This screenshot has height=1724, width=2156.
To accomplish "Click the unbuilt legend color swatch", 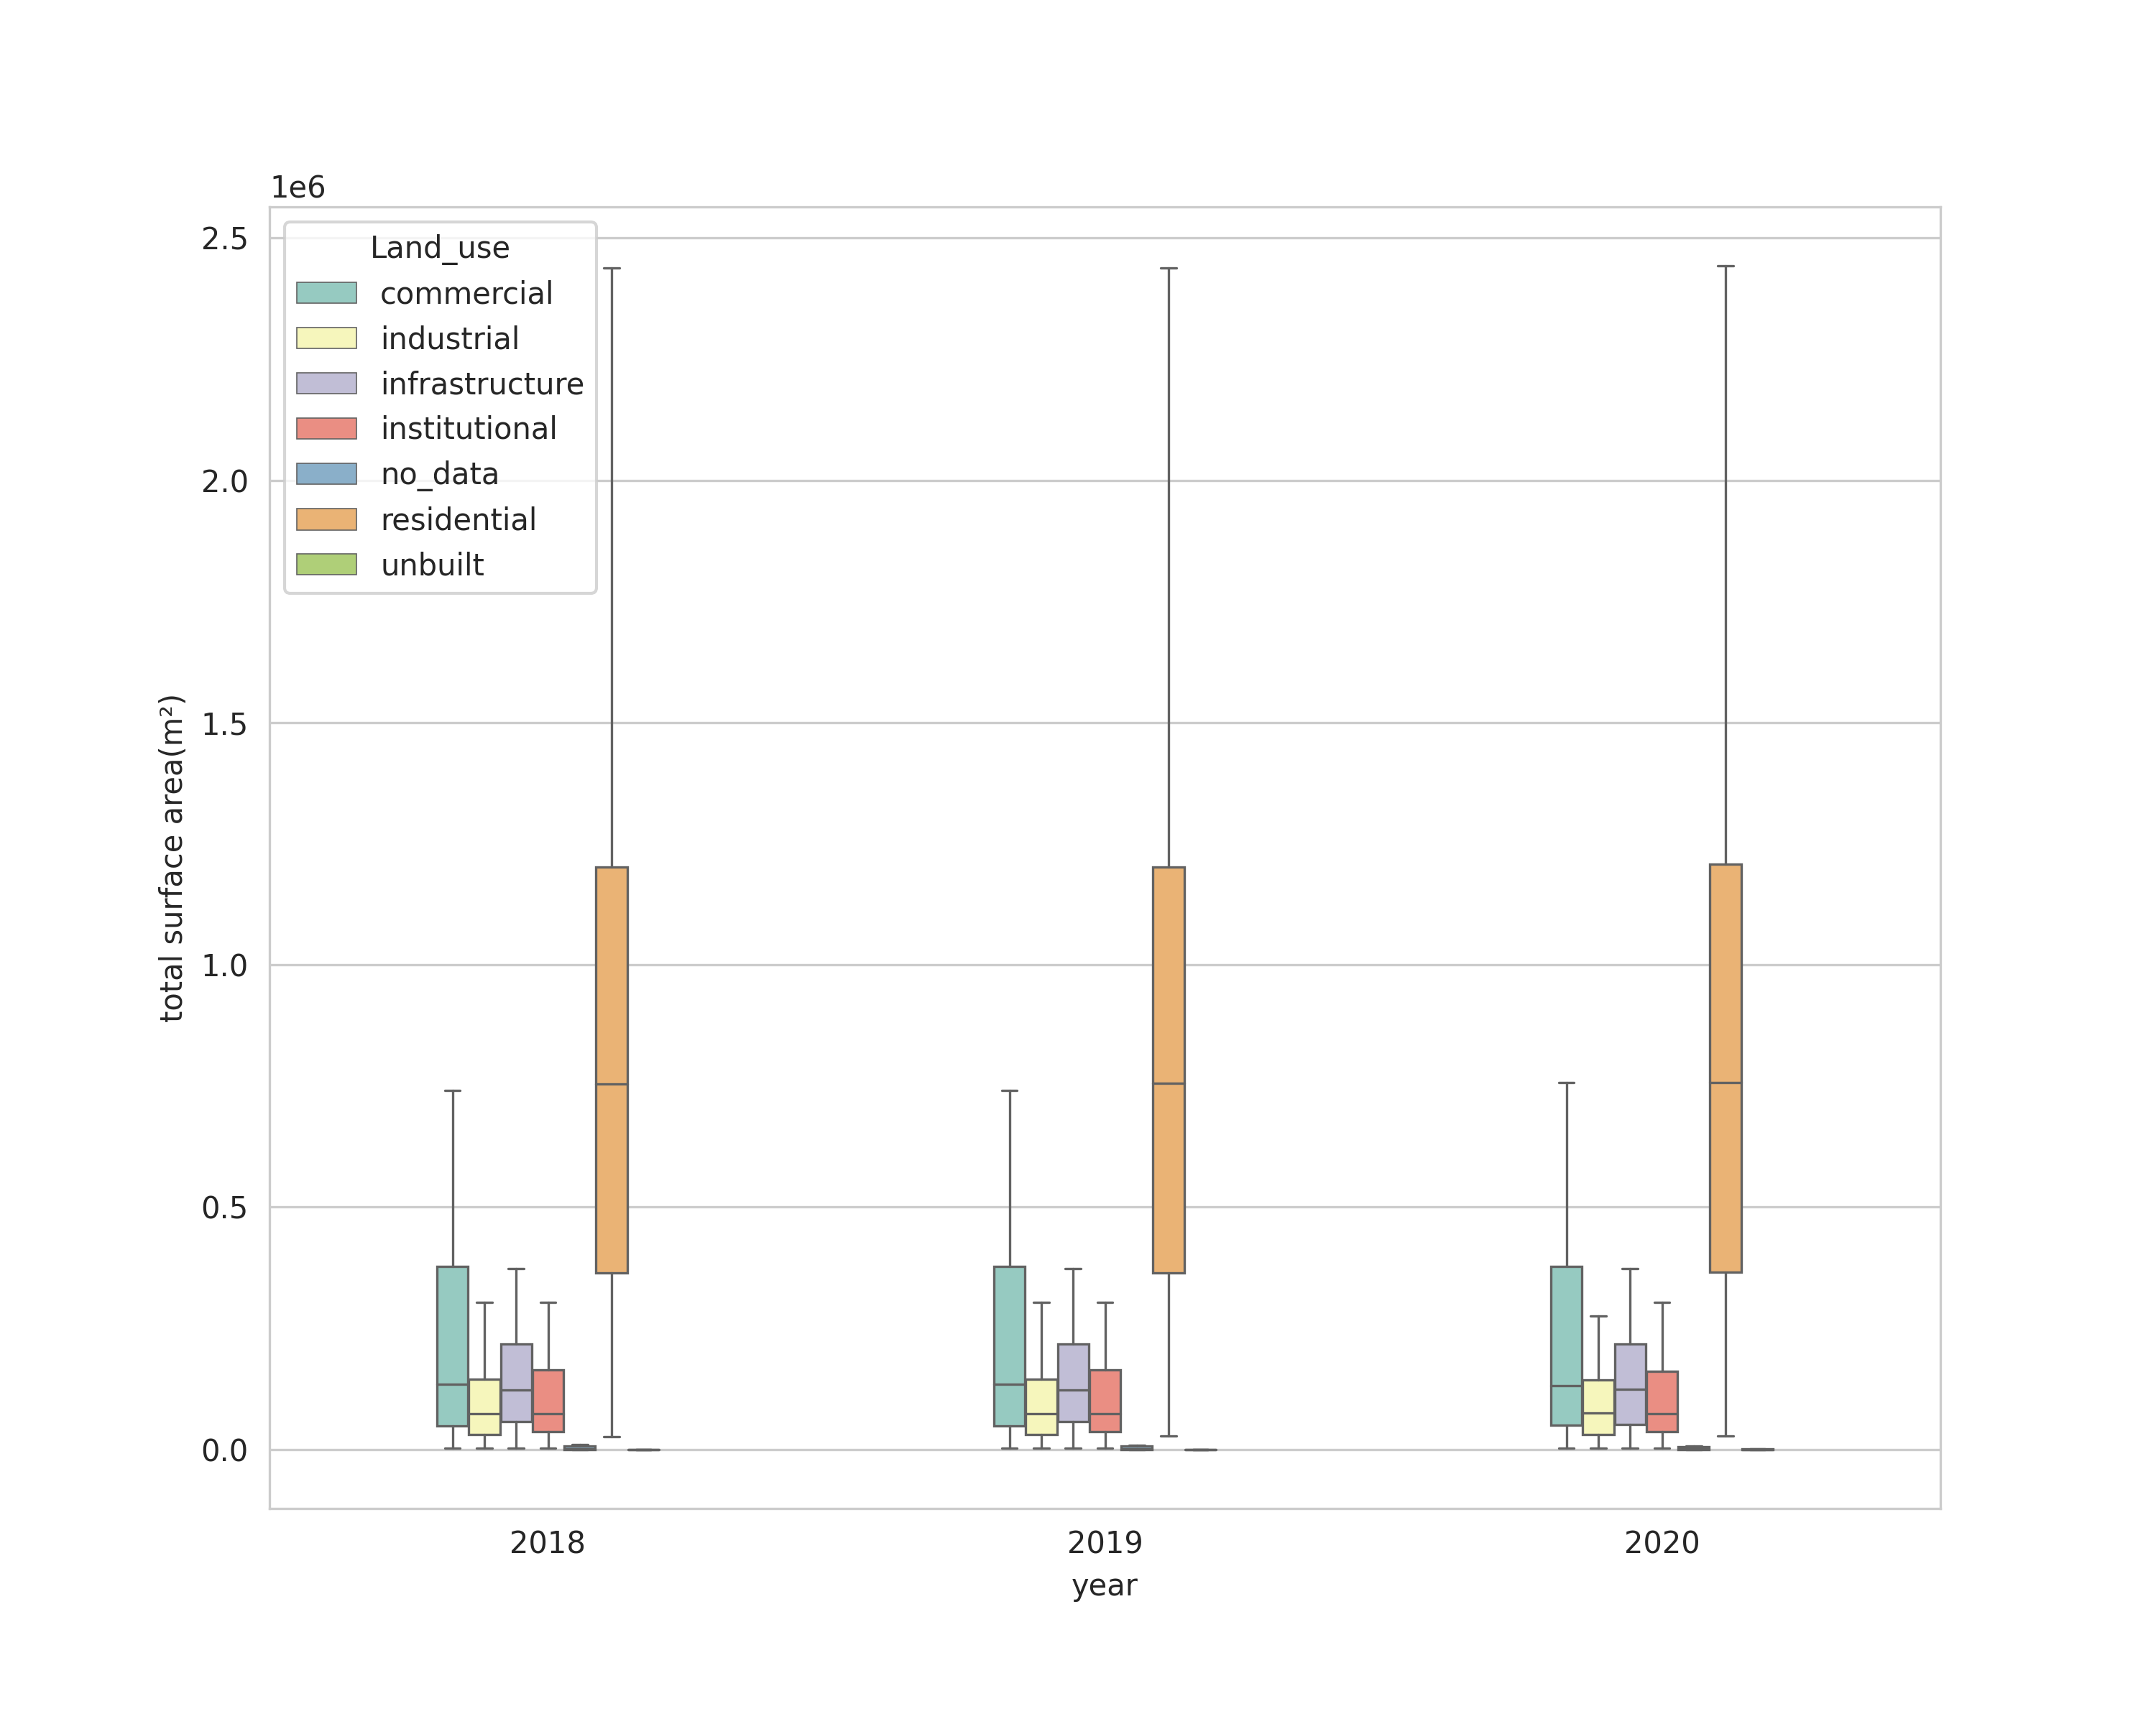I will pyautogui.click(x=326, y=565).
